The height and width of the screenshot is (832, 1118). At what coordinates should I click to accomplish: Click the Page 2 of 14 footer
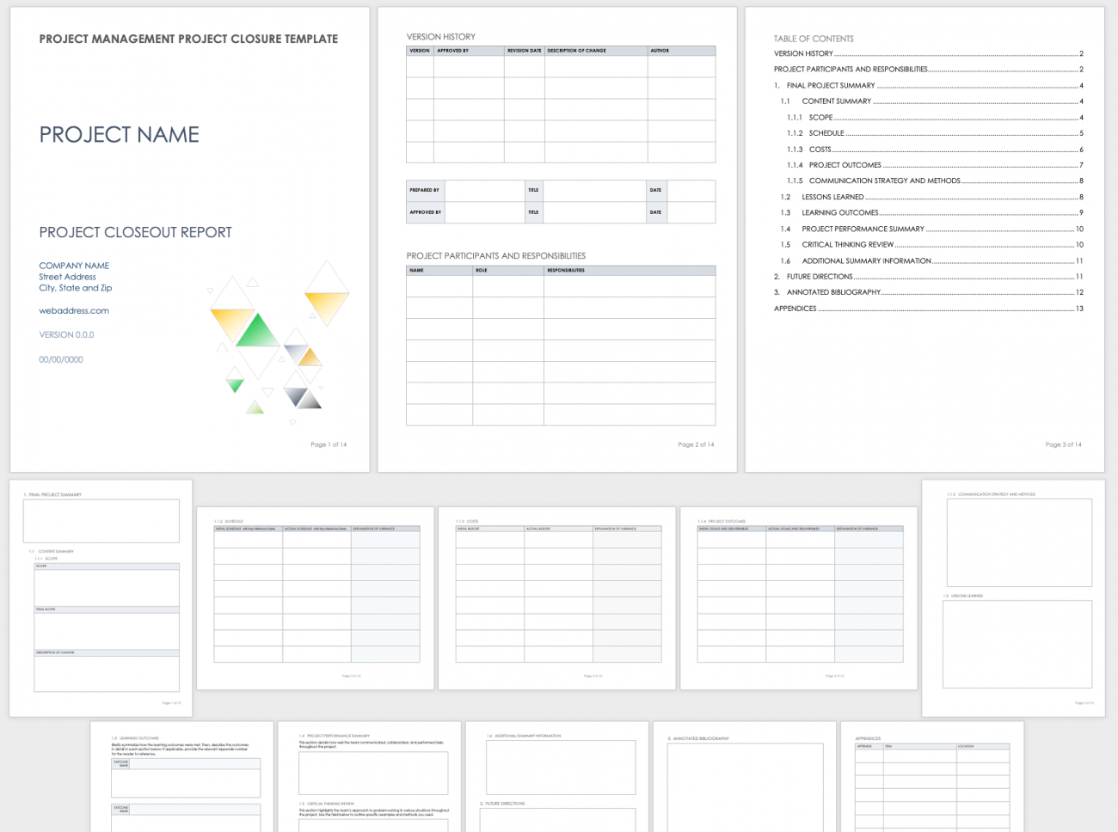tap(696, 444)
